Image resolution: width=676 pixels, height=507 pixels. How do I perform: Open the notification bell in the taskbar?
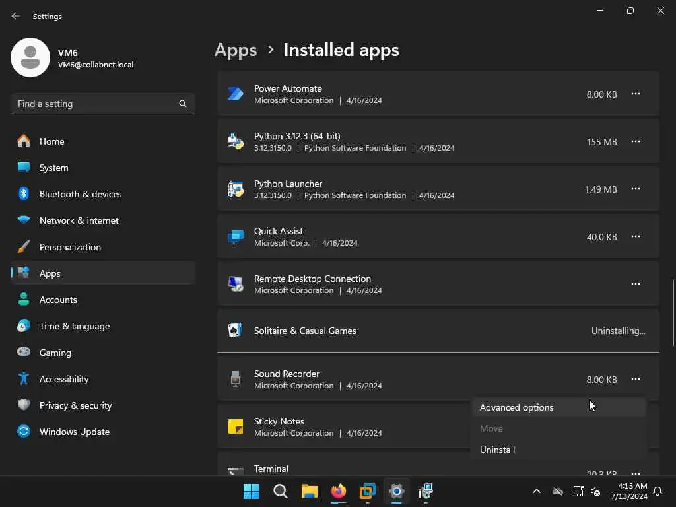(658, 491)
